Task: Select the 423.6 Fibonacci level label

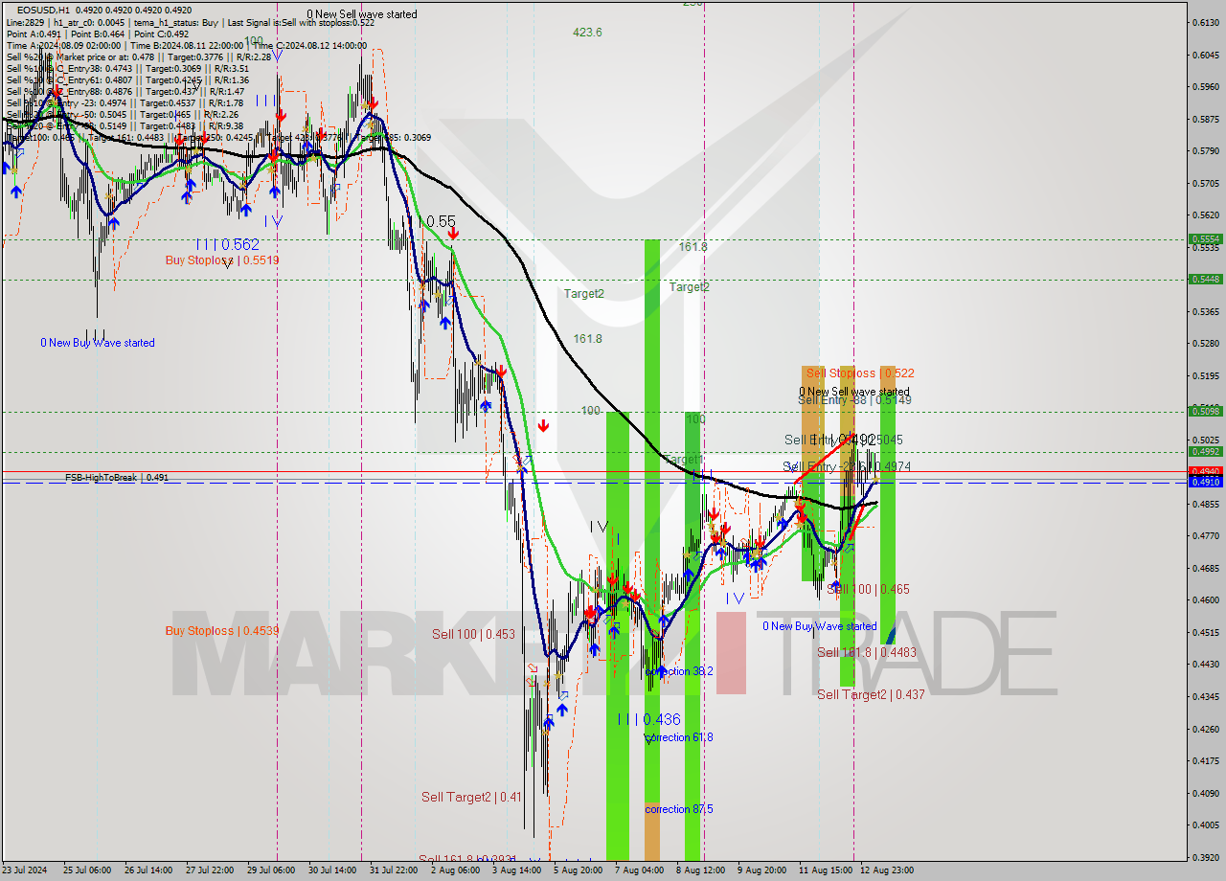Action: (x=587, y=32)
